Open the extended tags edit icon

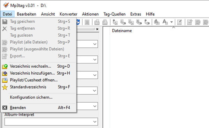point(179,22)
